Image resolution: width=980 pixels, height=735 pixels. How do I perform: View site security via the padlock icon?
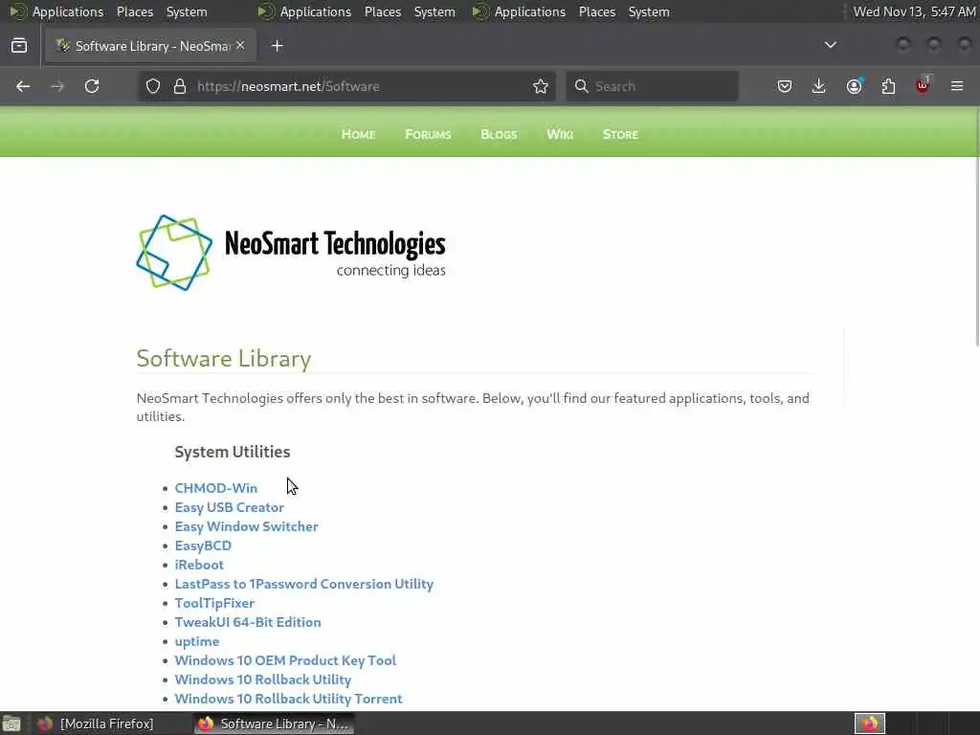pos(180,86)
